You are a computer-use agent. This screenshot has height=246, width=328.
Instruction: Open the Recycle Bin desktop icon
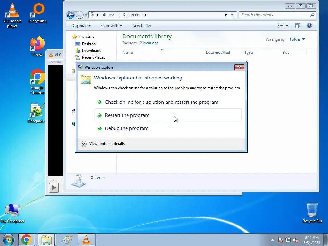(312, 213)
